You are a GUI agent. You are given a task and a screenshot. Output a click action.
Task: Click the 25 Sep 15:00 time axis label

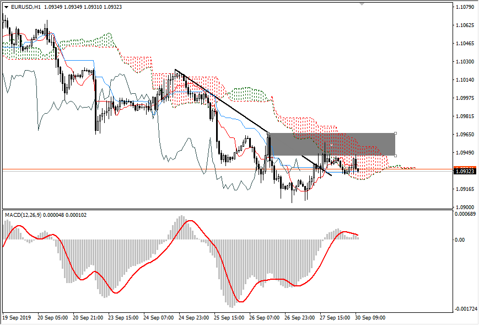(x=230, y=318)
